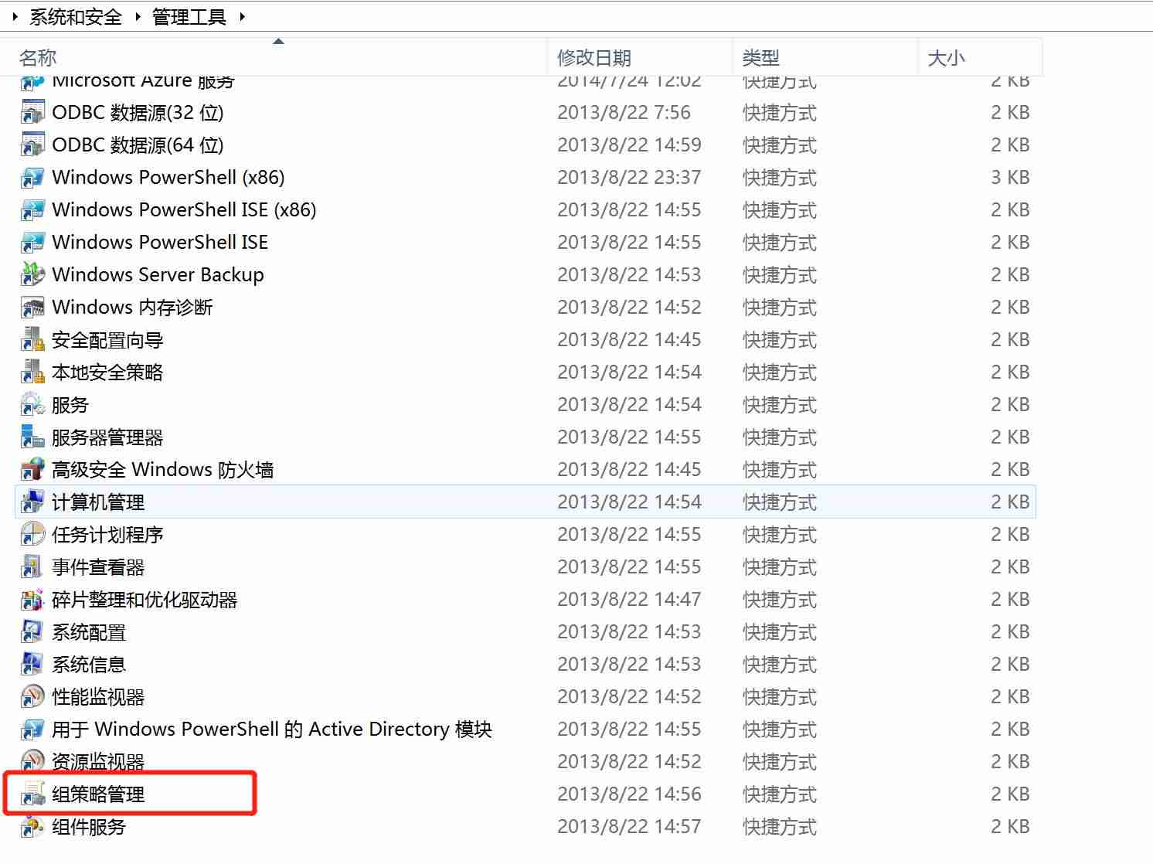Click the 2 KB size in 系统信息 row

[x=1010, y=665]
